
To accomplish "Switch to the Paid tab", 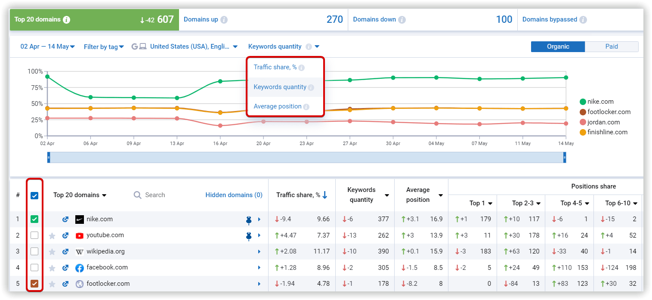I will (x=612, y=46).
